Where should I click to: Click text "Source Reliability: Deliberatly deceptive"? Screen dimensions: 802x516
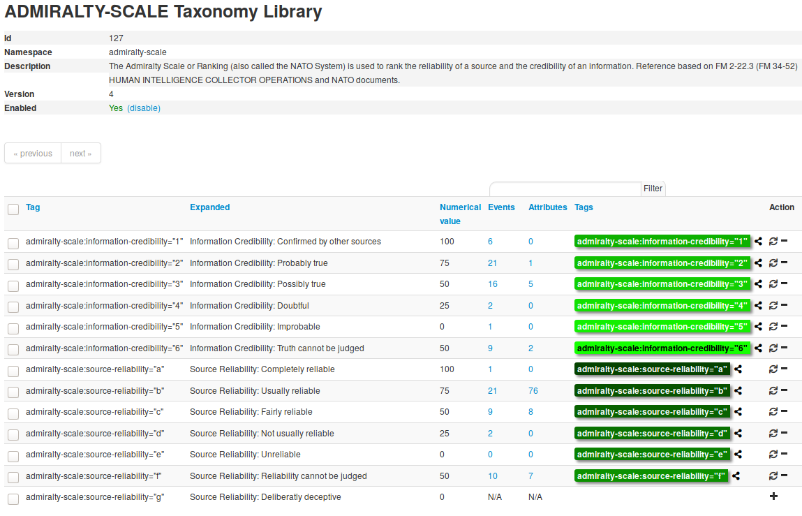[x=265, y=497]
